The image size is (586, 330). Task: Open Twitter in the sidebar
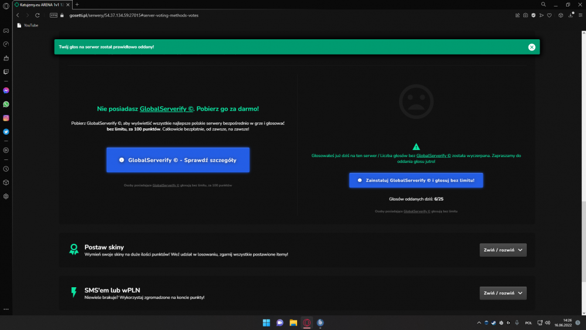click(6, 131)
